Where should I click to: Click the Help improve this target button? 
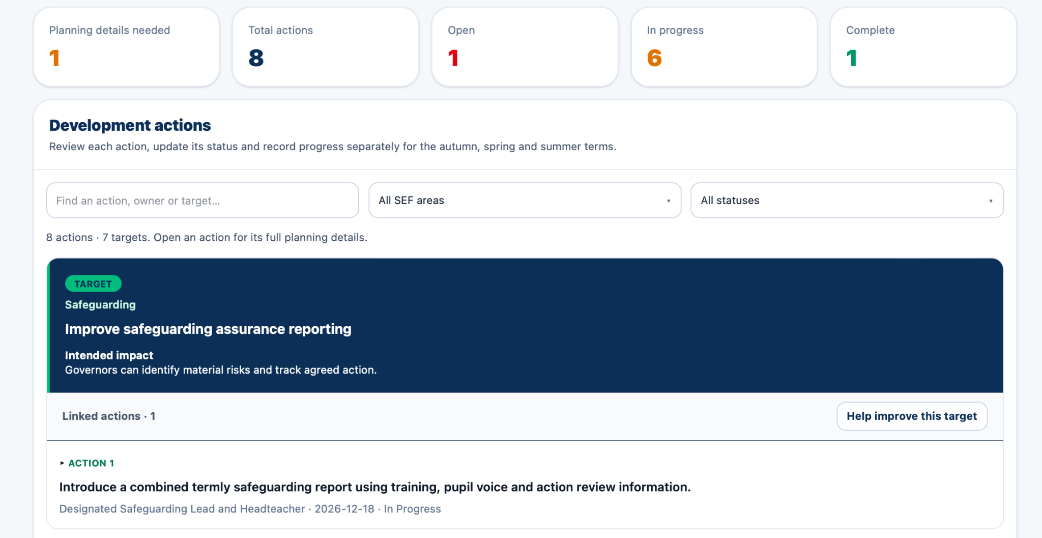pos(912,416)
